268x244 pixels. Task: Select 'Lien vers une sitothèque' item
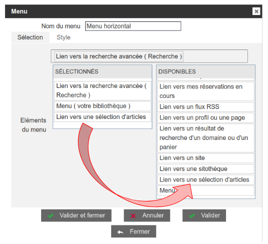tap(206, 169)
